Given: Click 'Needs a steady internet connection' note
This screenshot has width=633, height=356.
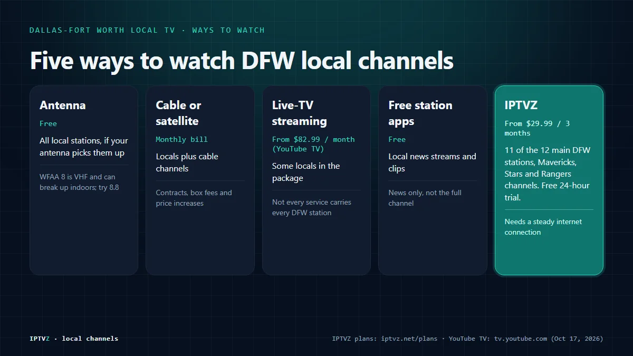Looking at the screenshot, I should pyautogui.click(x=543, y=227).
